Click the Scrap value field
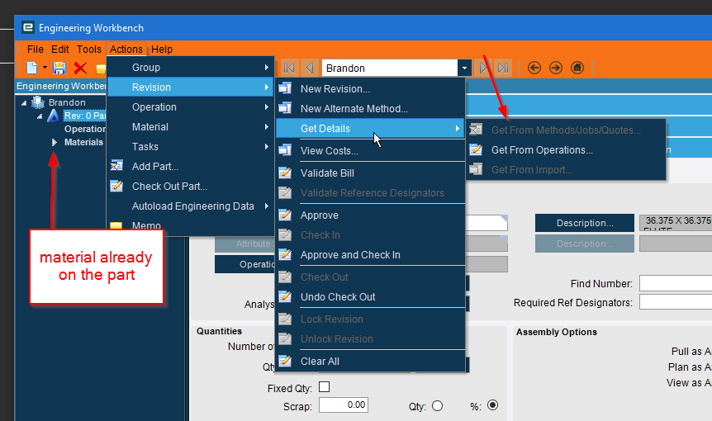This screenshot has width=712, height=421. (x=344, y=405)
